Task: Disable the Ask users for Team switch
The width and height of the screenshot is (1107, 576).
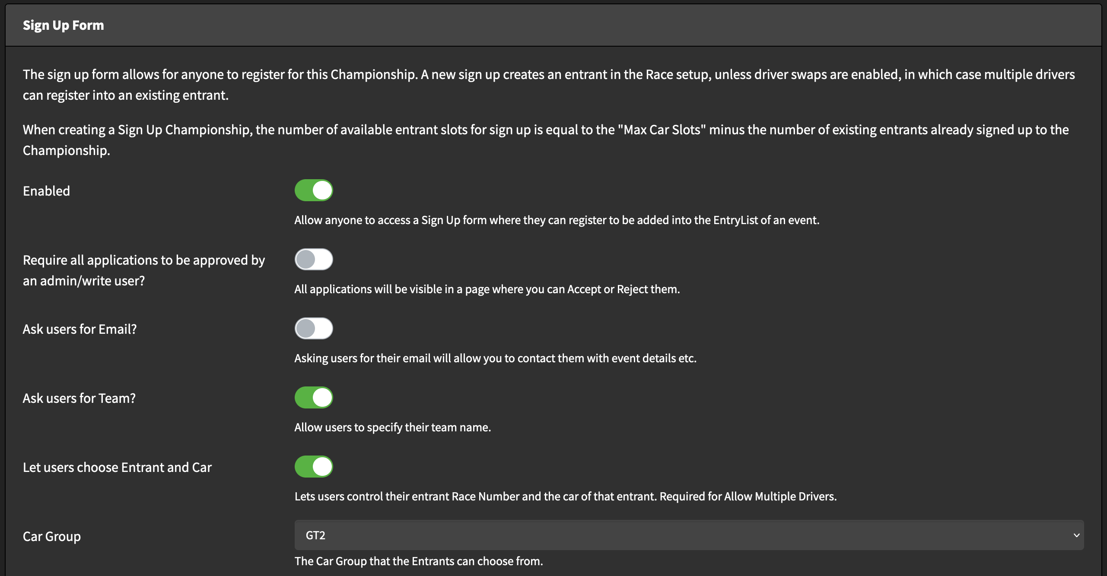Action: [x=314, y=398]
